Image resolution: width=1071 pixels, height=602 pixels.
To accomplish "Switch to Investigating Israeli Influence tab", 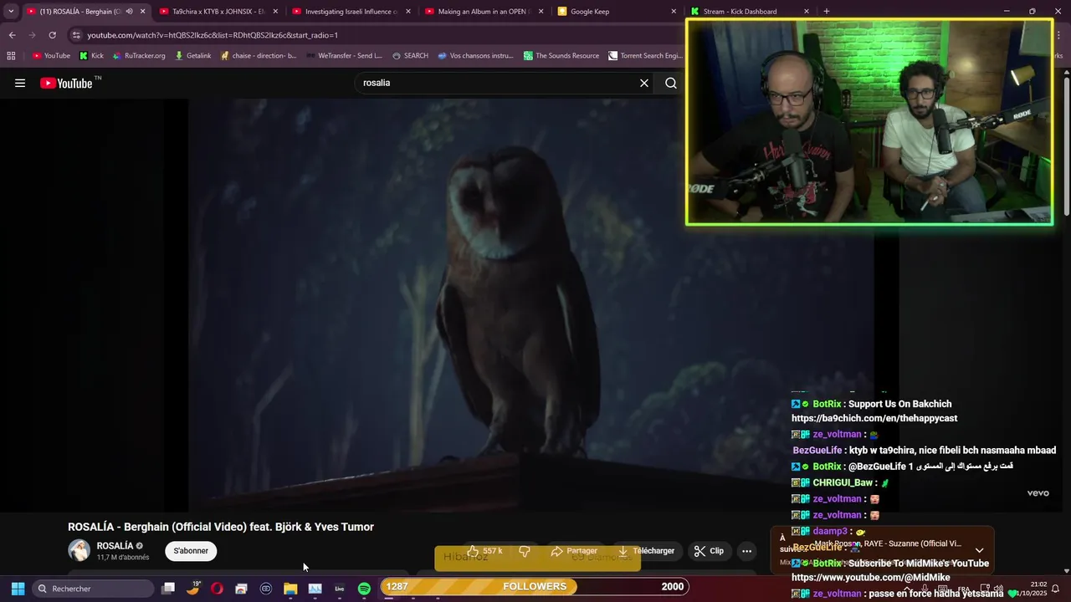I will [351, 12].
